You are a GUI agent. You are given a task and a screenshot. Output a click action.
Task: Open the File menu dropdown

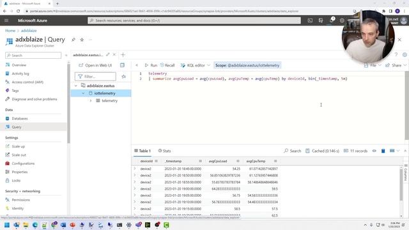click(373, 65)
